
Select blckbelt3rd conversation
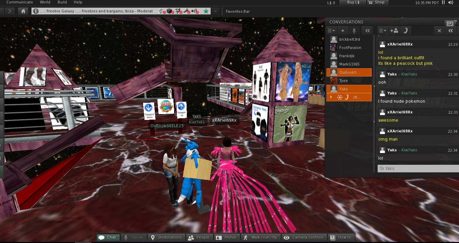[x=349, y=39]
